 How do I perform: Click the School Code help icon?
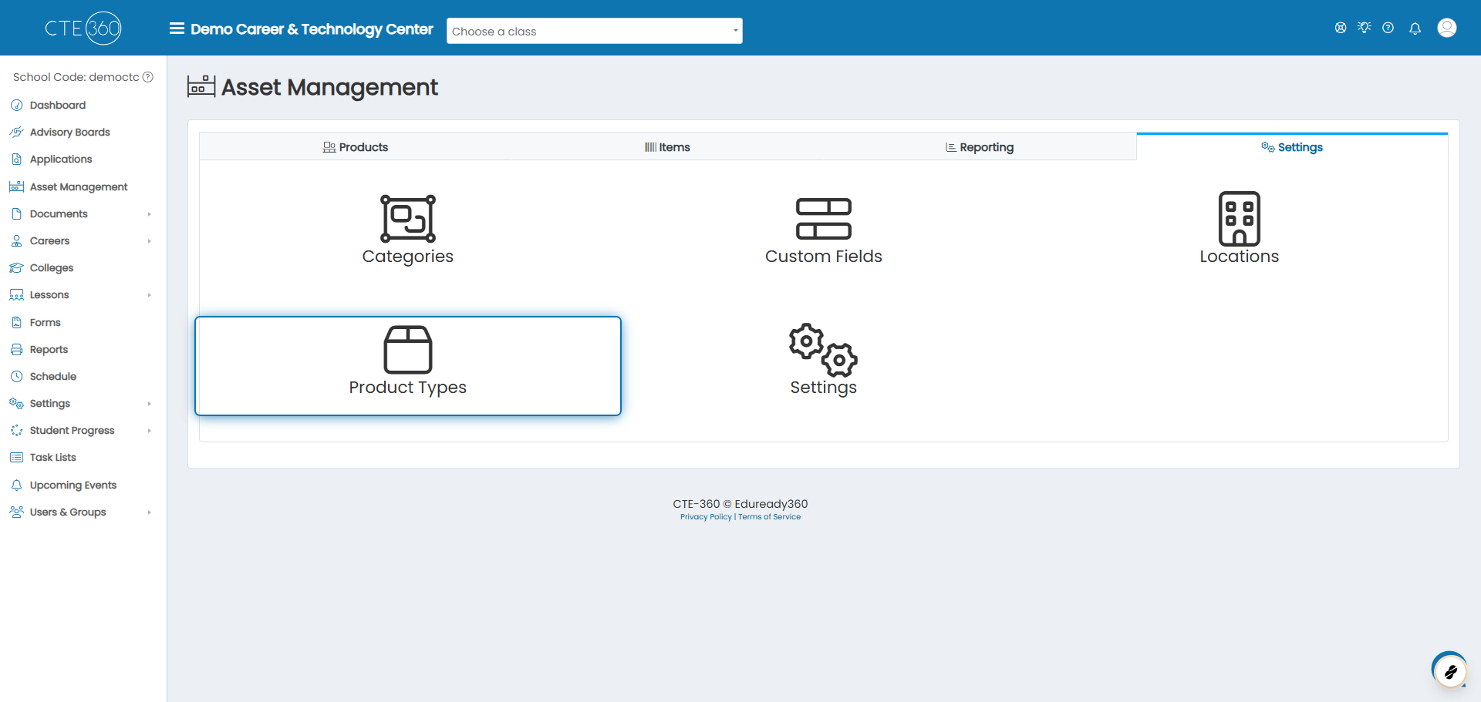(148, 77)
